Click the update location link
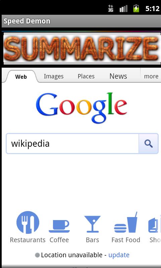Viewport: 161px width, 268px height. (x=119, y=255)
